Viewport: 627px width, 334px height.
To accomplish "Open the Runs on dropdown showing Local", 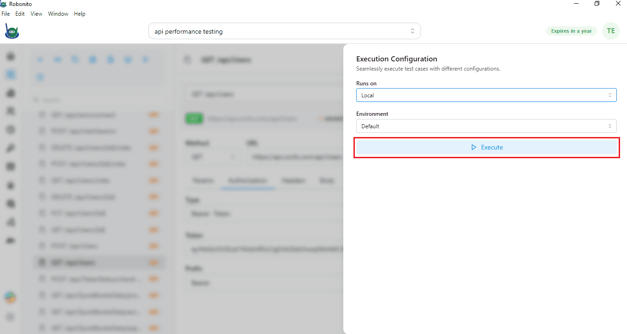I will 487,95.
